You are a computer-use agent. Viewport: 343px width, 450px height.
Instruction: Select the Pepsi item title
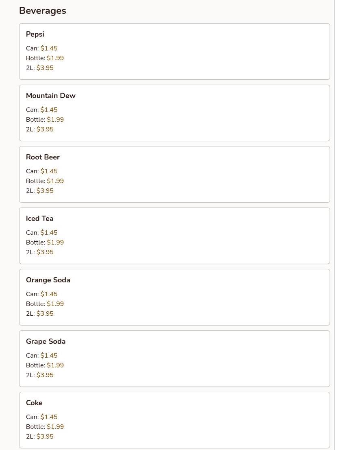point(35,34)
